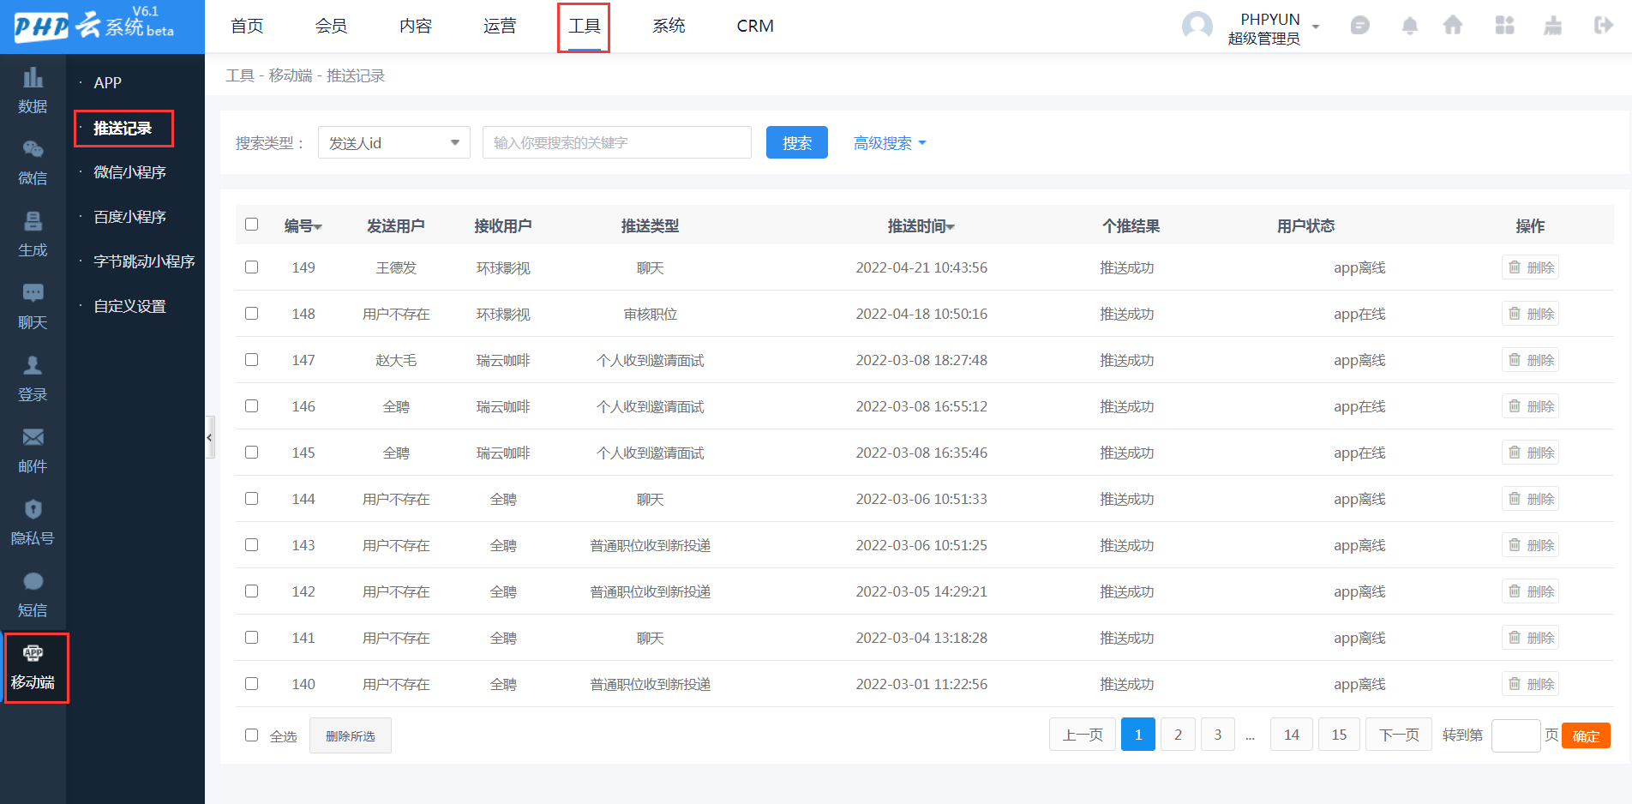Go to page 2

point(1178,735)
